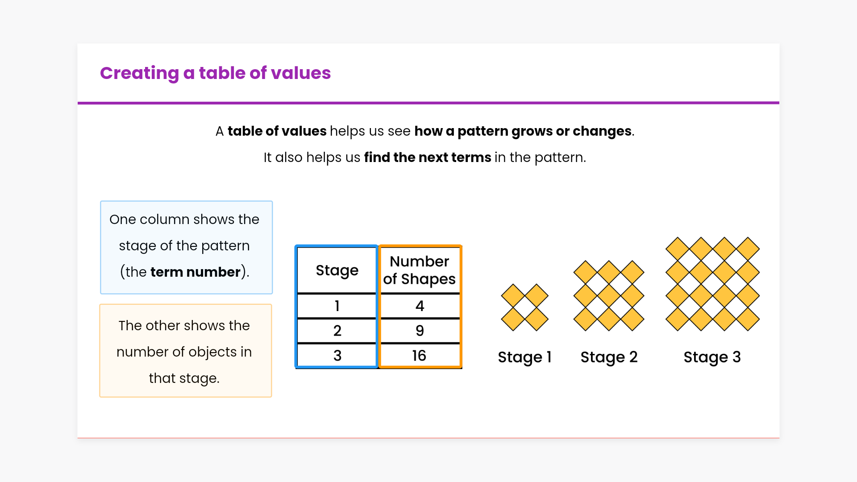This screenshot has width=857, height=482.
Task: Click the "Stage 2" caption label
Action: (609, 357)
